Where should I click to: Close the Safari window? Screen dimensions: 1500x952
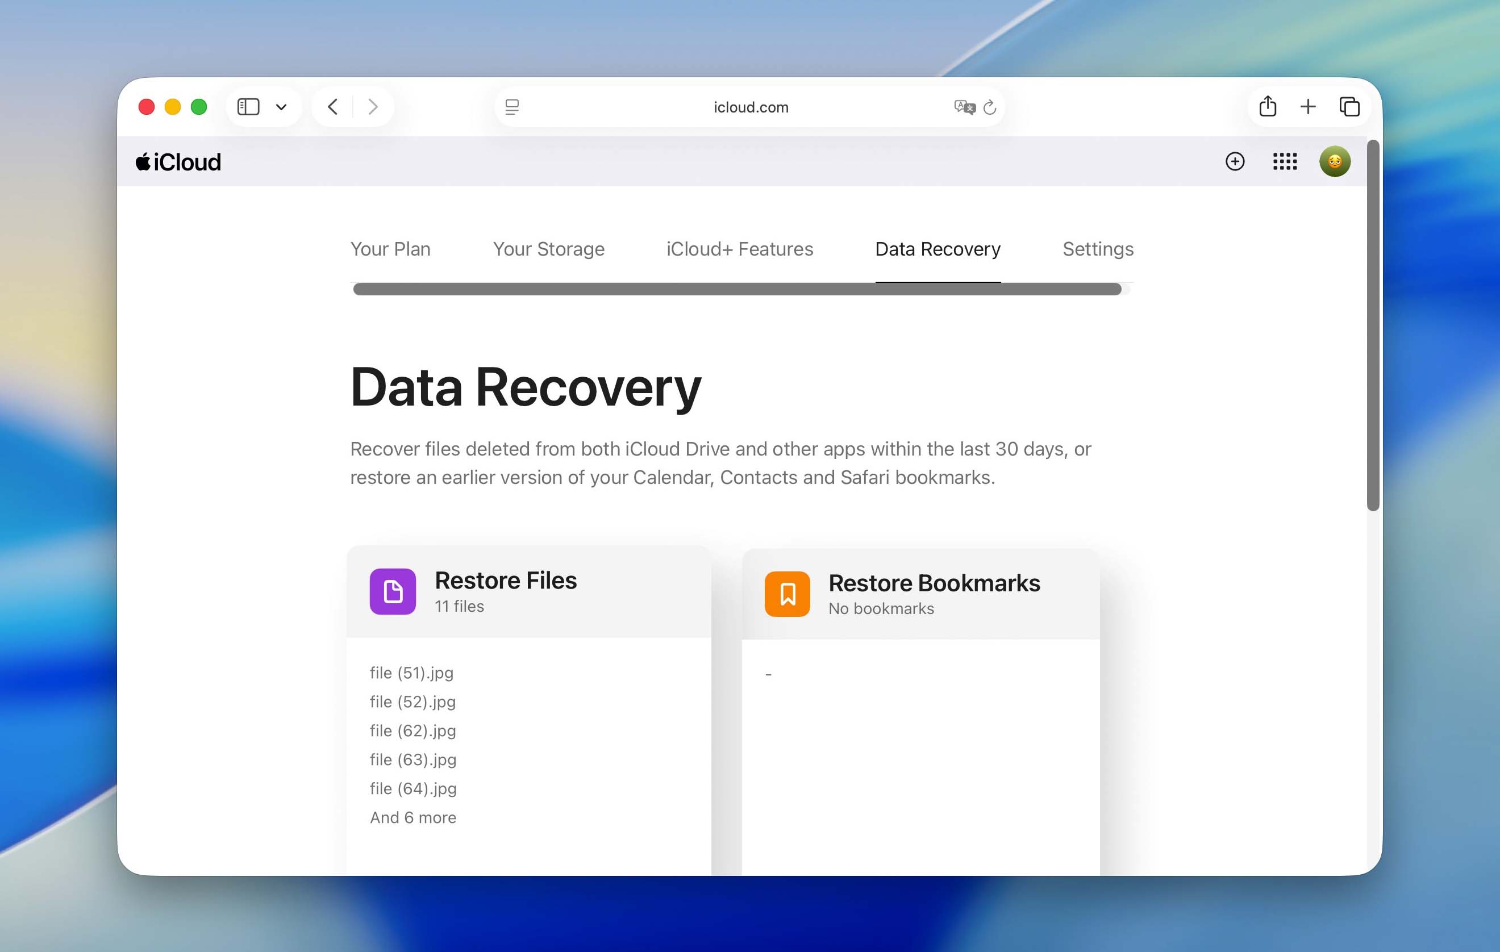coord(147,107)
